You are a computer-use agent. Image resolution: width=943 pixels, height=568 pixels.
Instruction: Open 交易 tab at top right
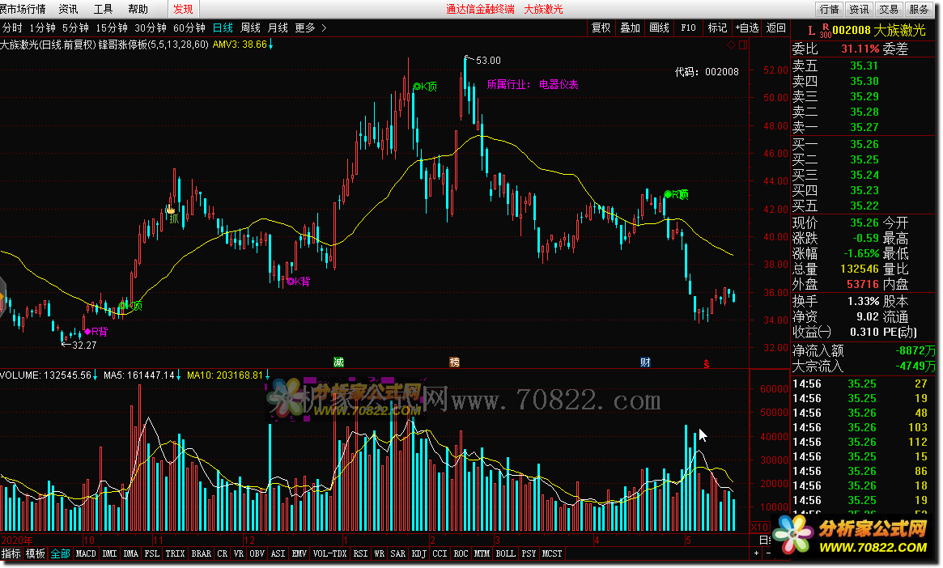pyautogui.click(x=888, y=9)
